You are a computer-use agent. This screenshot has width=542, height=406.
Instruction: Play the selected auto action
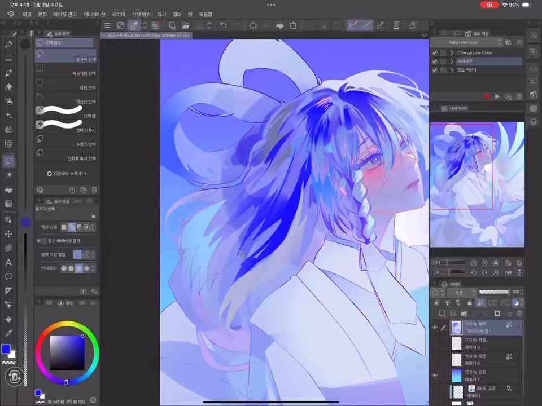coord(497,96)
